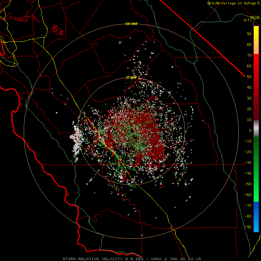Click the large gray echo blob near ring

pyautogui.click(x=77, y=140)
